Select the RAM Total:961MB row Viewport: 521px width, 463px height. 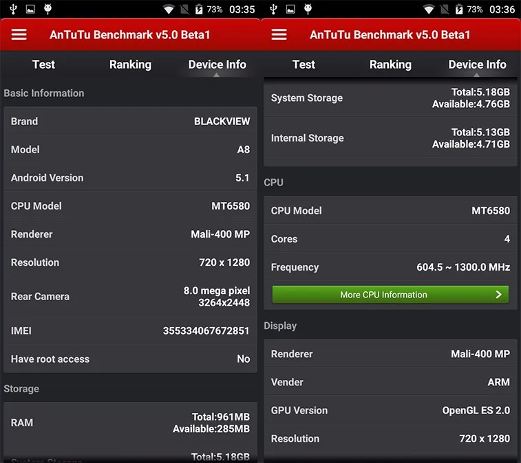pyautogui.click(x=130, y=422)
